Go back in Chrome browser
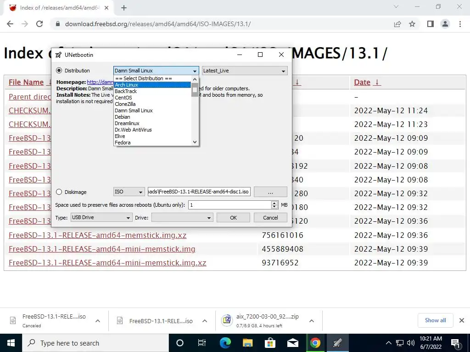 tap(10, 24)
